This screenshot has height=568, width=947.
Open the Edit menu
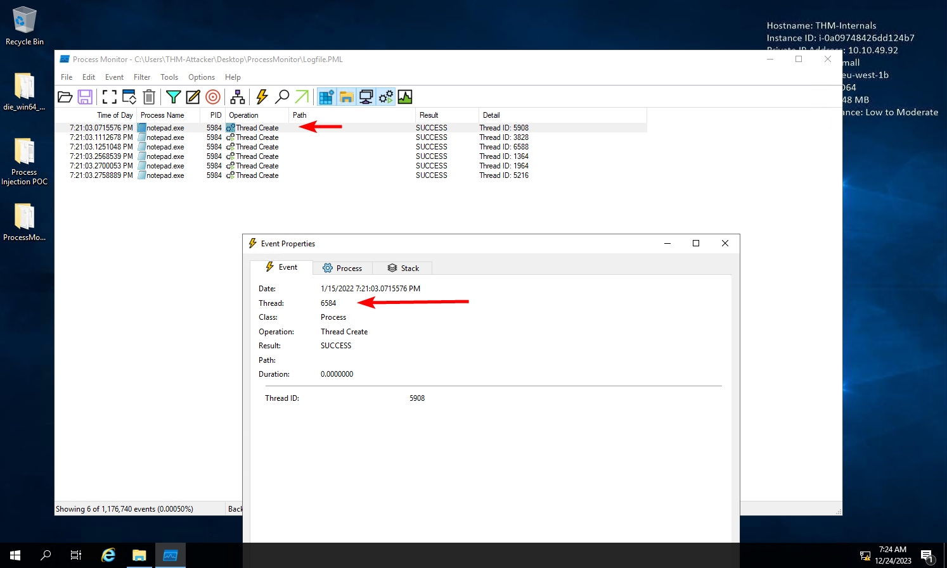89,77
